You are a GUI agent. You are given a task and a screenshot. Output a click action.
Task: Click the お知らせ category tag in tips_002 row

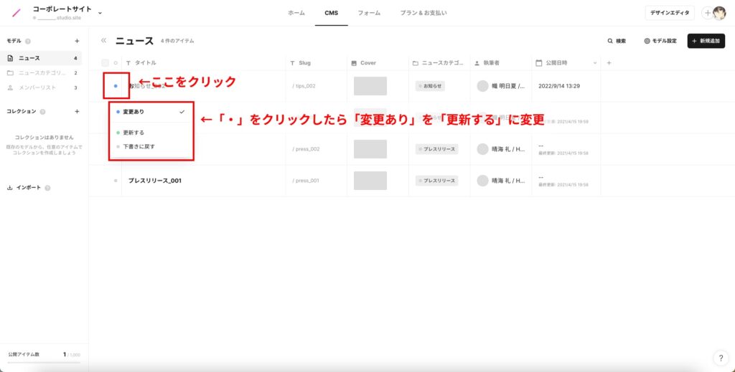click(x=431, y=86)
